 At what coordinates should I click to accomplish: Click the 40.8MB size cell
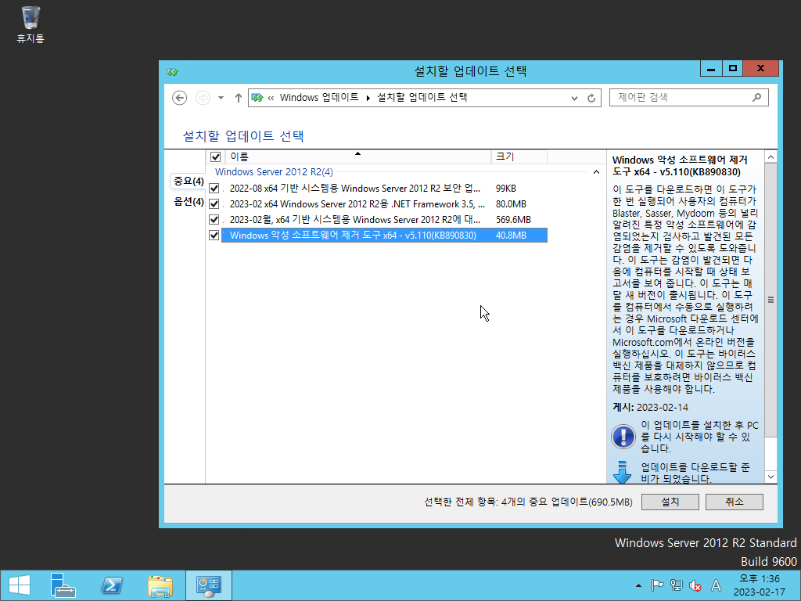(511, 235)
